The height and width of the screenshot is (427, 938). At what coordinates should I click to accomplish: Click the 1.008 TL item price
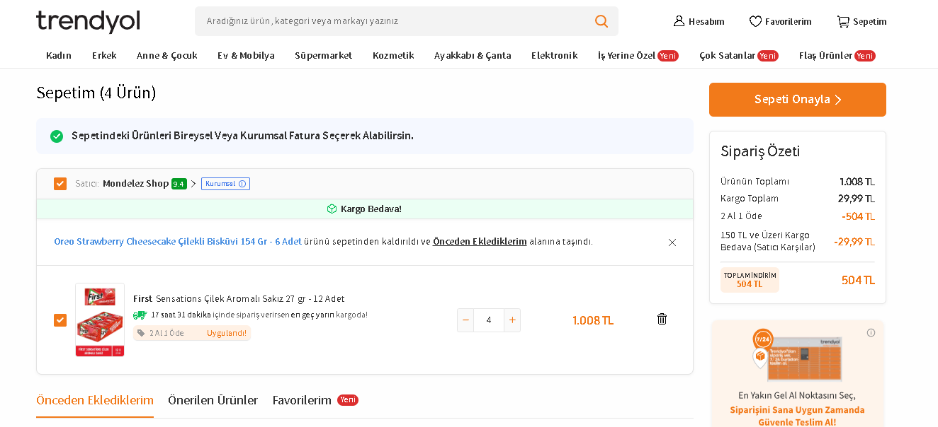[x=593, y=320]
